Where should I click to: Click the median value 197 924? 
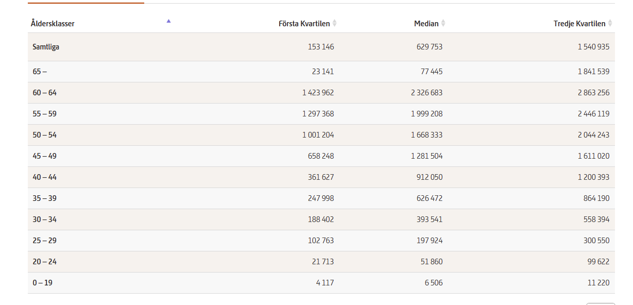pos(430,241)
